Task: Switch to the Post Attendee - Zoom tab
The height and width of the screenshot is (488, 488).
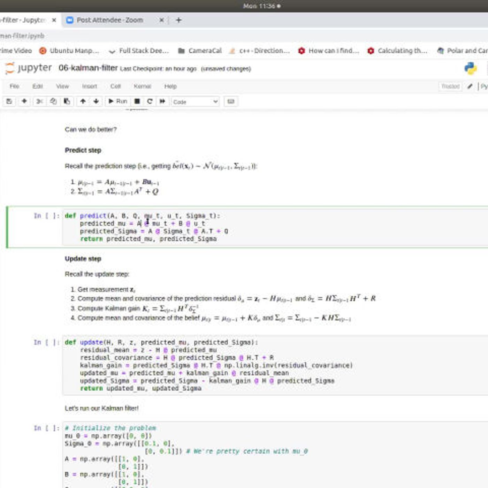Action: 110,20
